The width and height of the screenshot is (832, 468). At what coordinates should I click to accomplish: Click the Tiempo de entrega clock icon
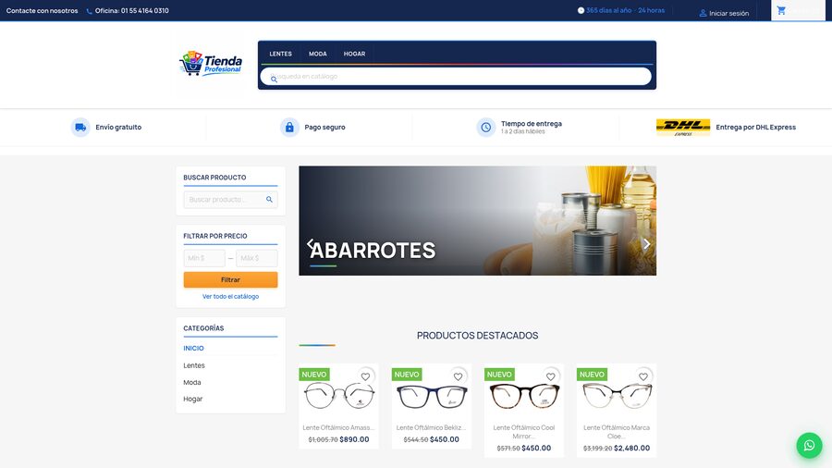pos(485,128)
